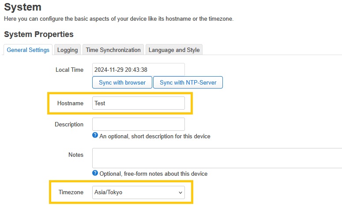Screen dimensions: 342x207
Task: Click into the empty Description input
Action: click(x=139, y=124)
